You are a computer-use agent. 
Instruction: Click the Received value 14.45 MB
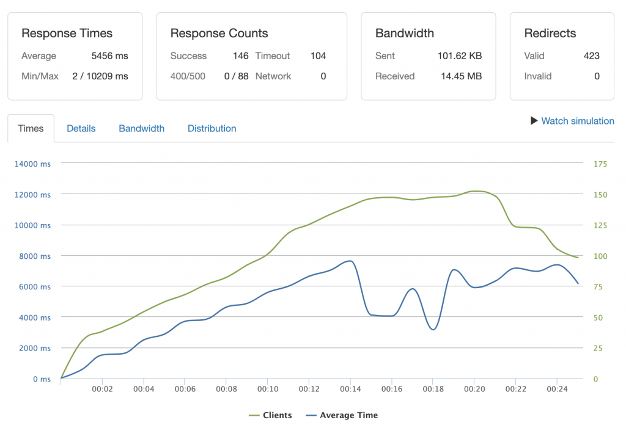(461, 76)
